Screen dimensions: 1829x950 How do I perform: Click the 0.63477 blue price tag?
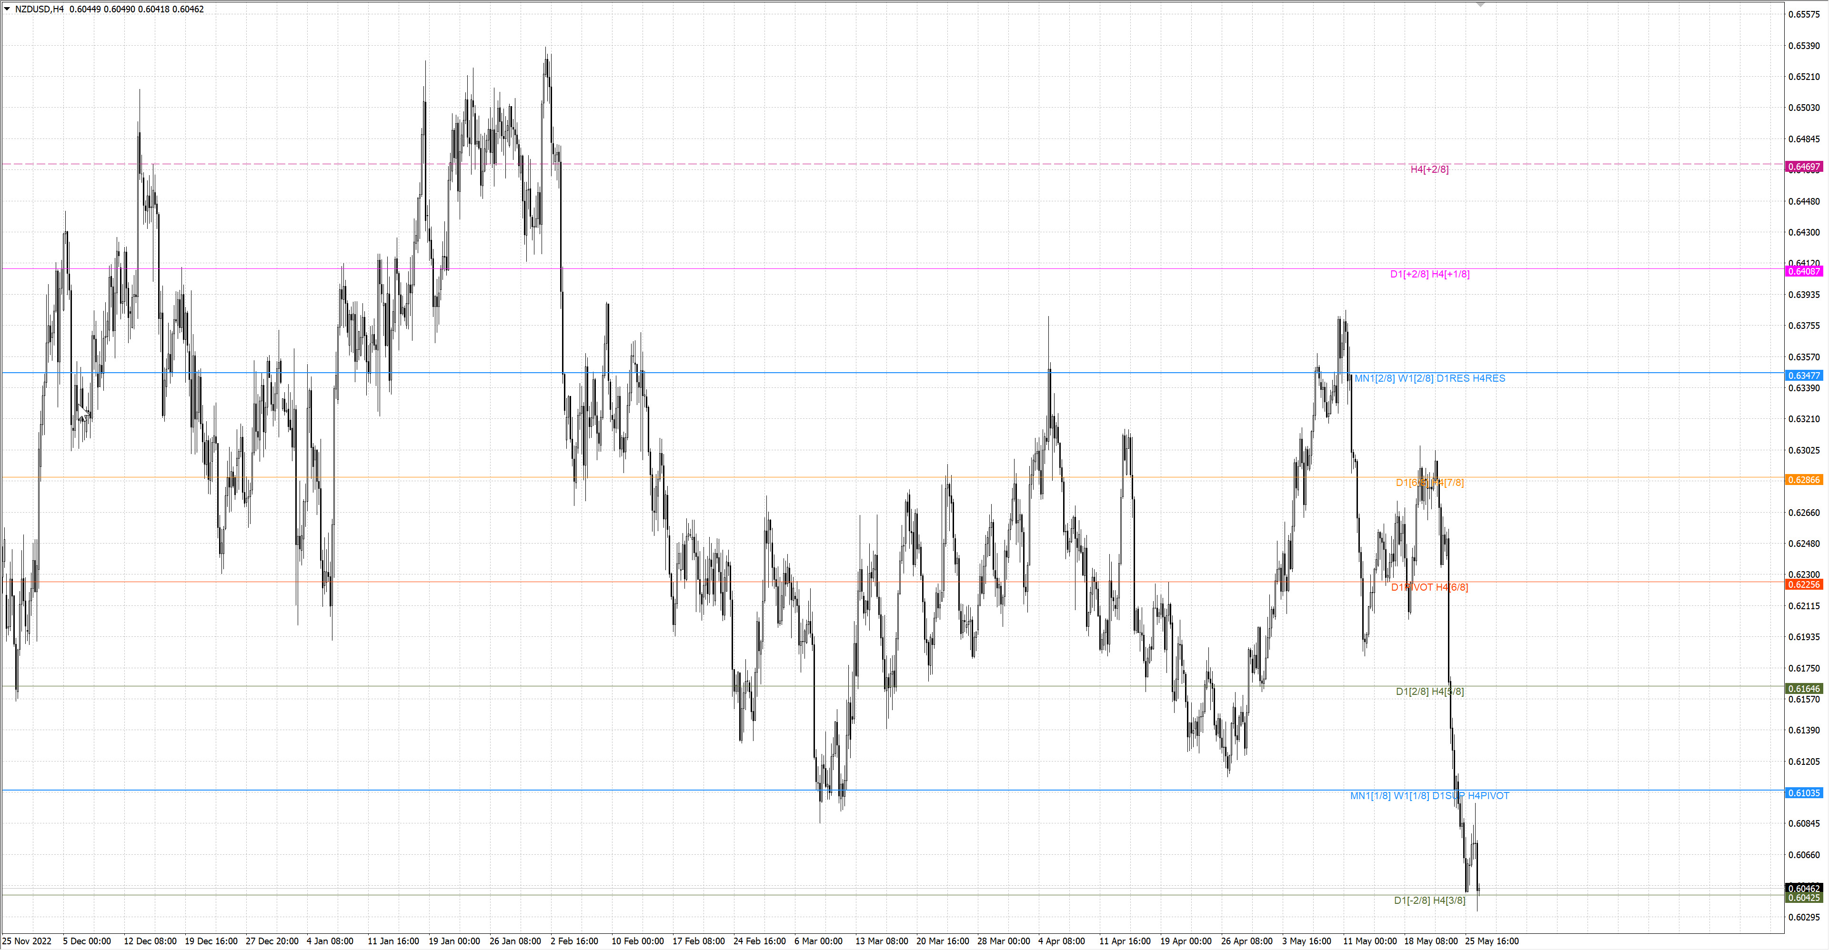1803,376
